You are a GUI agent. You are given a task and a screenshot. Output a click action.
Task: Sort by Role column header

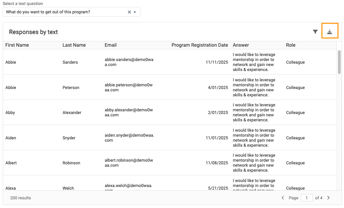[291, 45]
